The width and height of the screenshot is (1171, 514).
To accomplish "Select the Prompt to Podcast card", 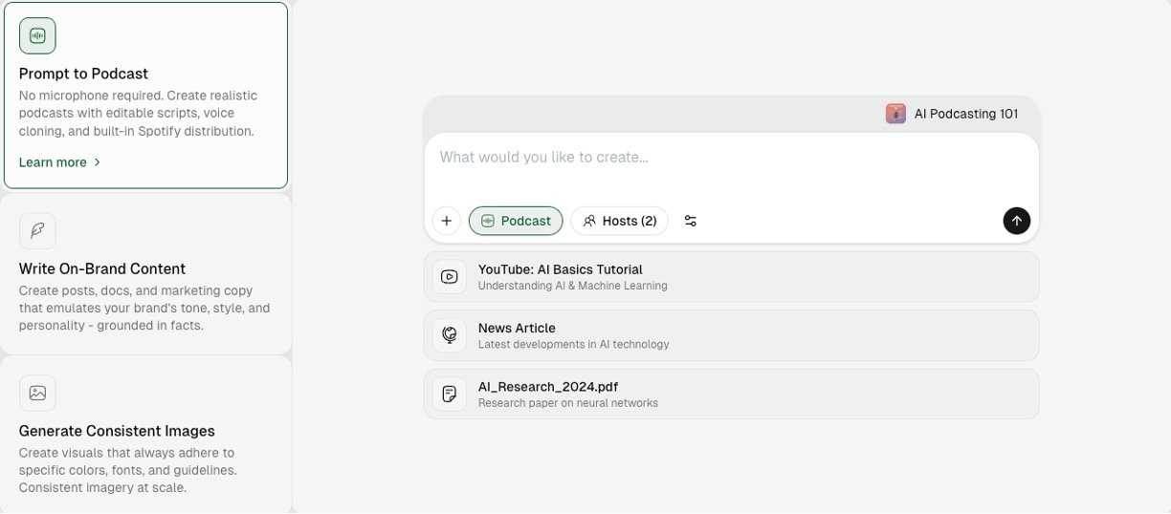I will (x=145, y=96).
